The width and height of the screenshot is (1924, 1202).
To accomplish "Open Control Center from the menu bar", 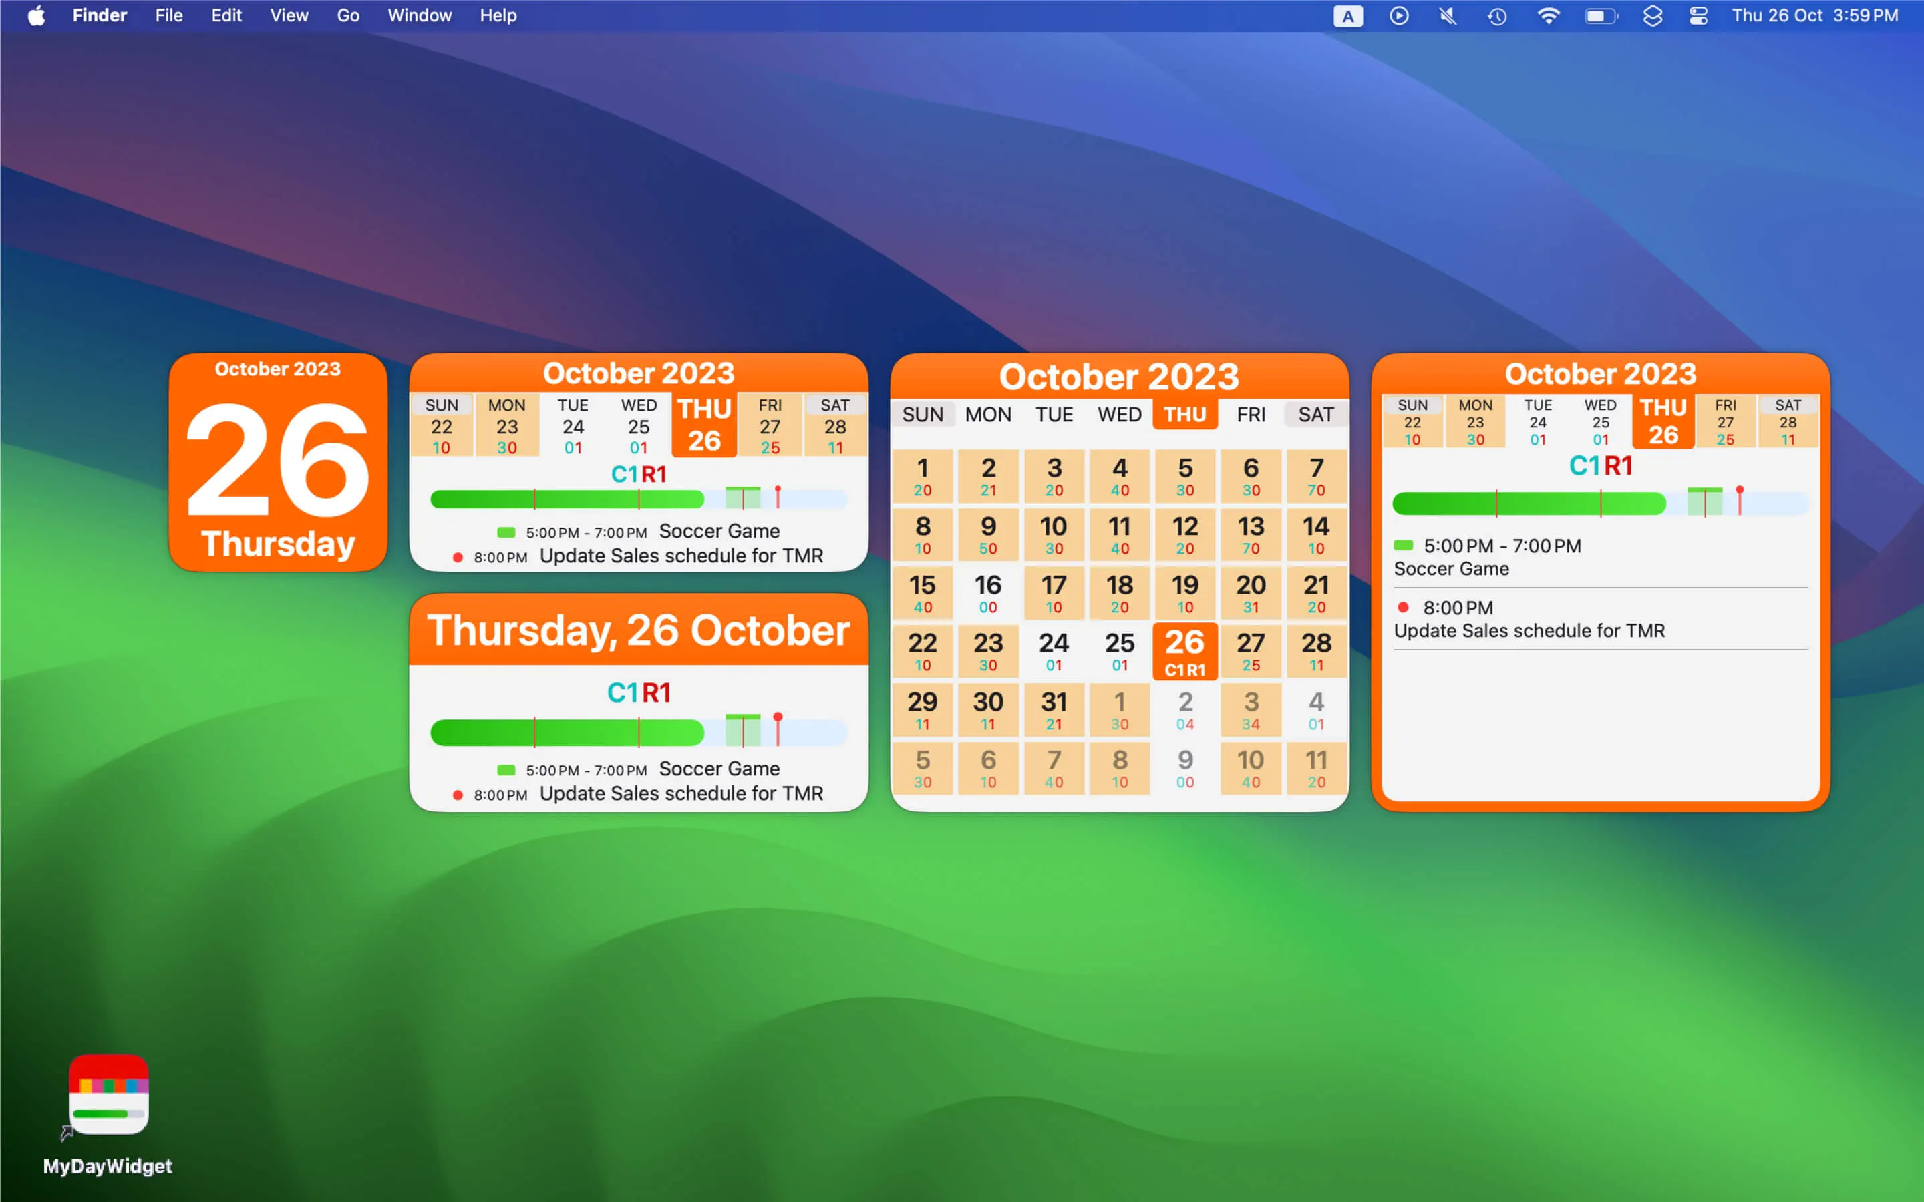I will [x=1698, y=16].
